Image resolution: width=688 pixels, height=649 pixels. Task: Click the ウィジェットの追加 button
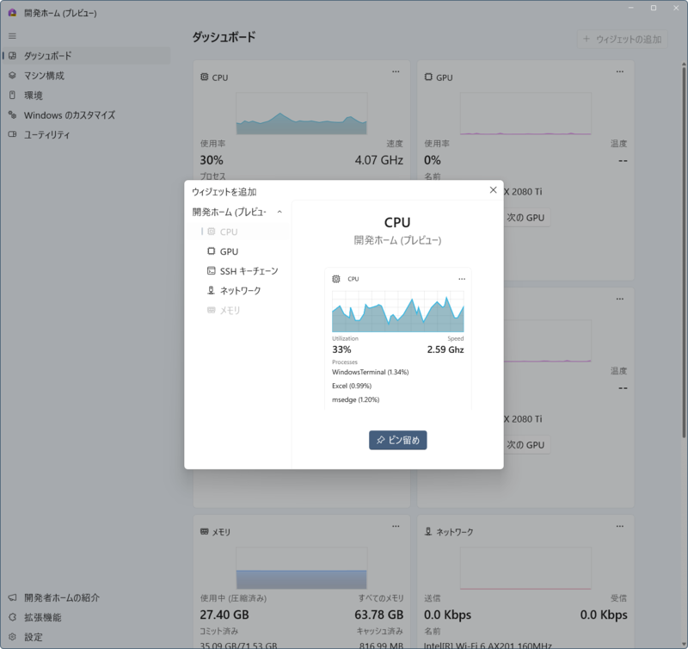coord(622,39)
